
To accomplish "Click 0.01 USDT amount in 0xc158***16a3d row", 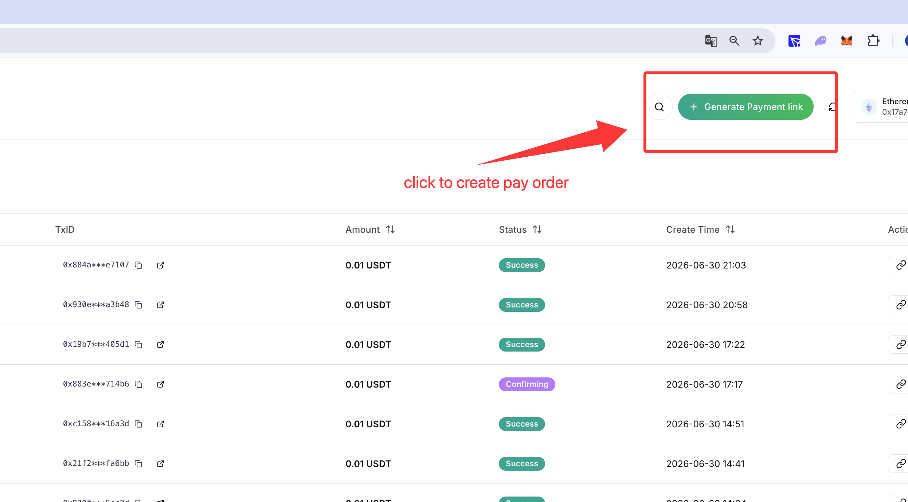I will pyautogui.click(x=368, y=424).
